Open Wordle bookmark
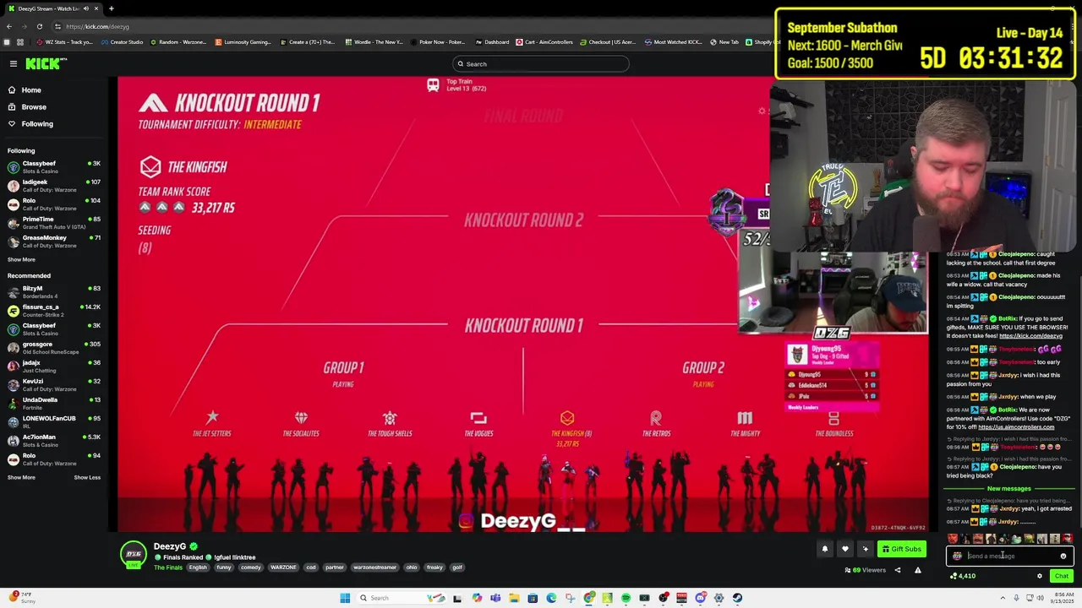The width and height of the screenshot is (1082, 608). click(x=374, y=42)
